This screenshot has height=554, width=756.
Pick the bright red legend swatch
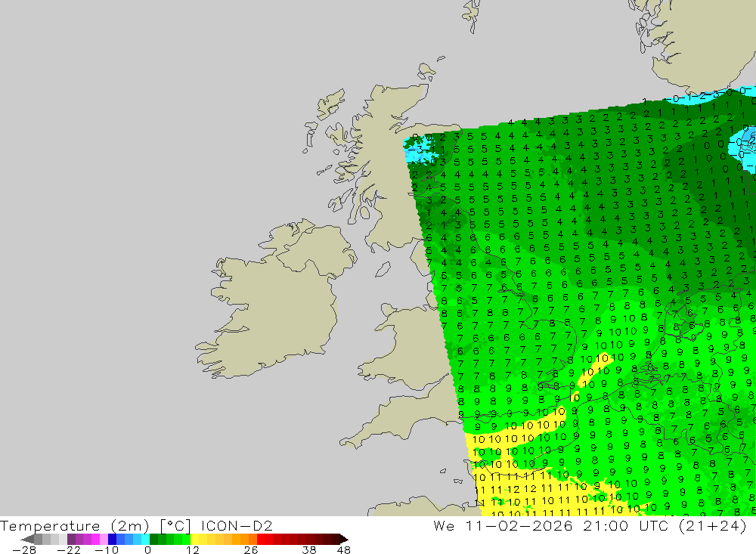click(x=261, y=539)
